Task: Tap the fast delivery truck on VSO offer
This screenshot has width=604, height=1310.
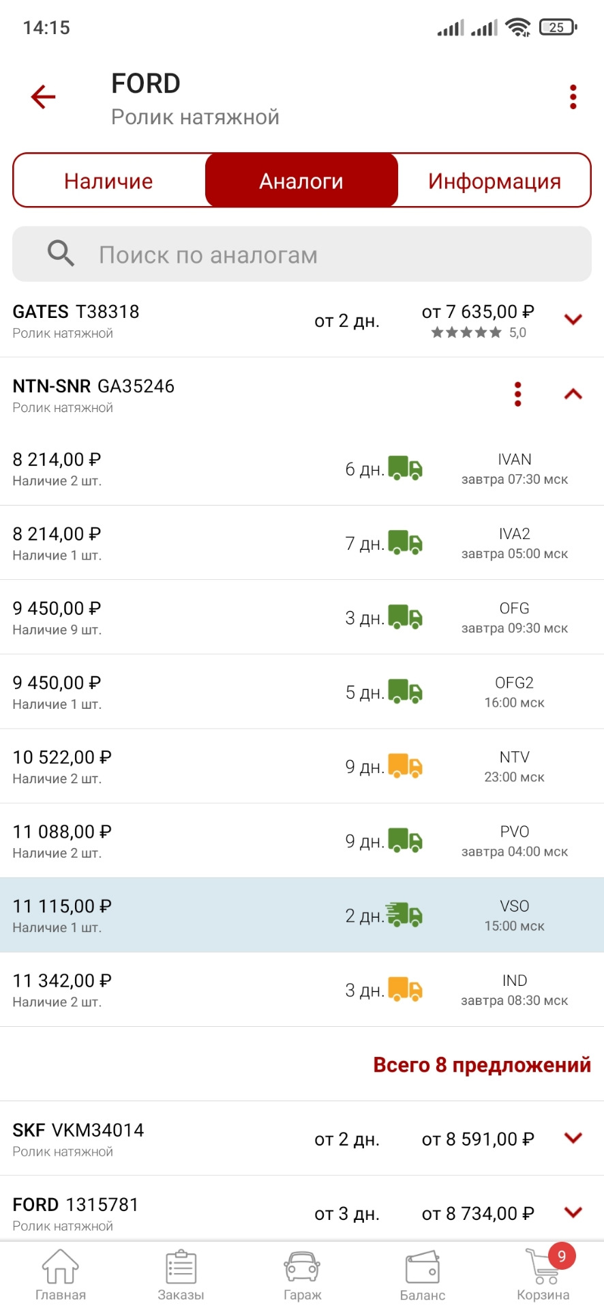Action: [405, 915]
